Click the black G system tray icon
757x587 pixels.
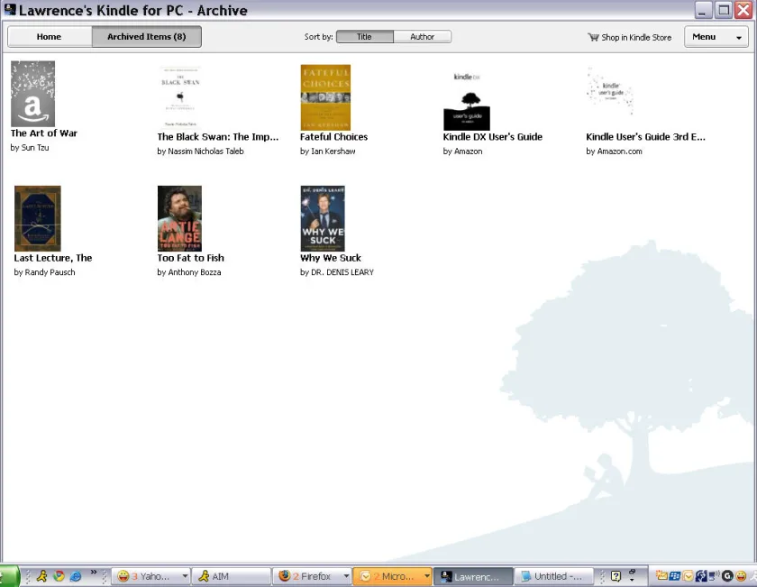tap(727, 576)
